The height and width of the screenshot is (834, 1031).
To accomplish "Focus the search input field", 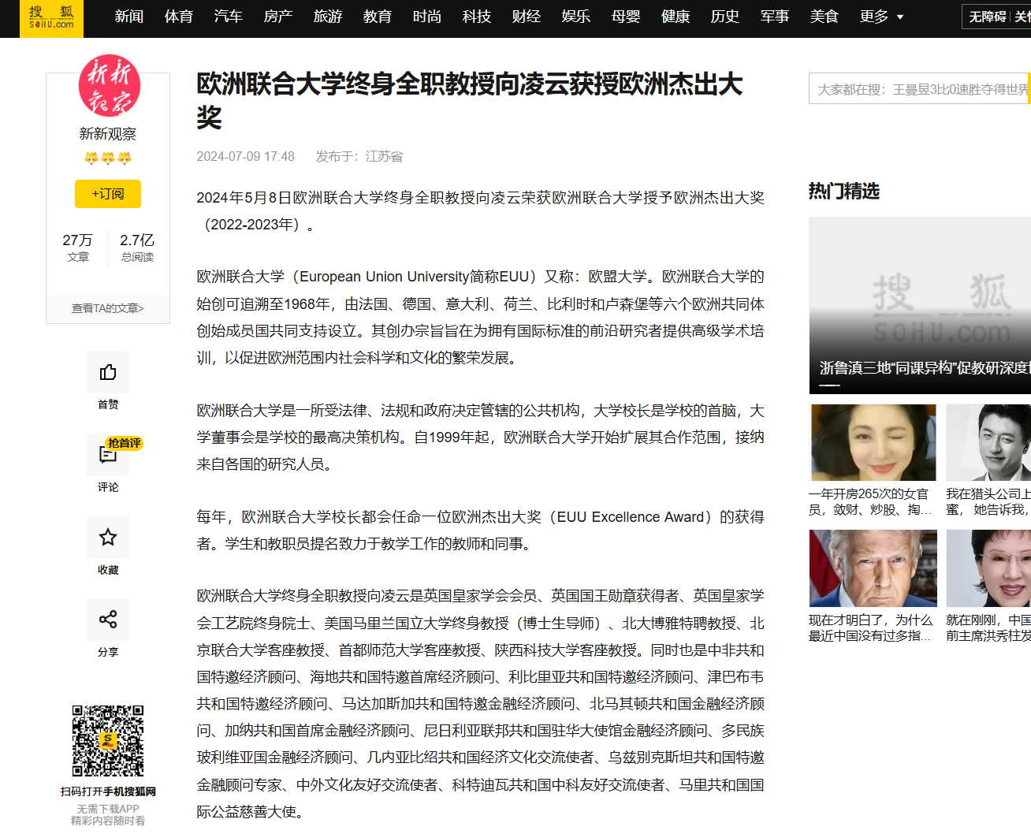I will pyautogui.click(x=919, y=89).
